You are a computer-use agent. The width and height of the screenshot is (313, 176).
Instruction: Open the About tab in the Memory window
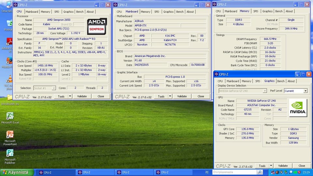tap(289, 11)
